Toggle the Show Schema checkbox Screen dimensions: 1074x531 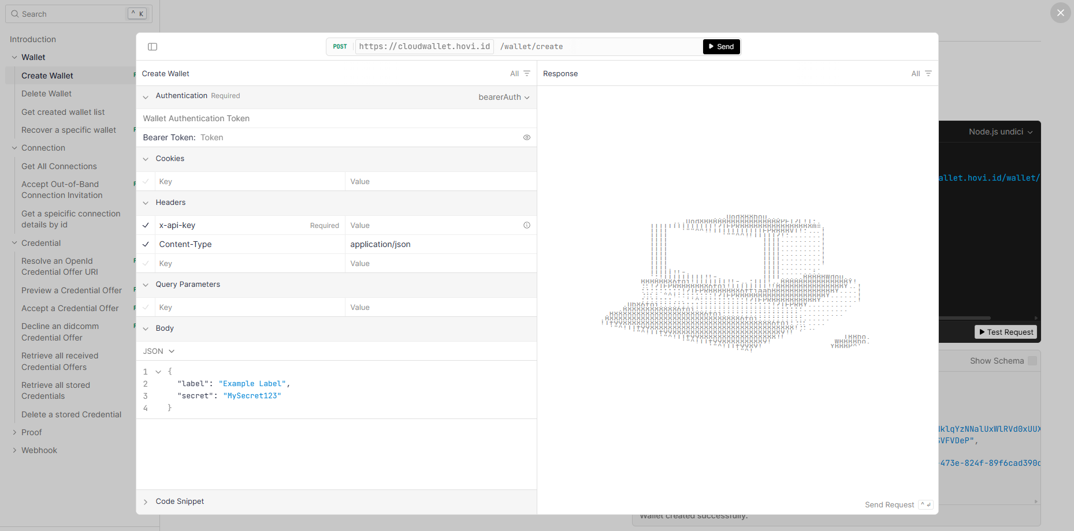[1032, 361]
